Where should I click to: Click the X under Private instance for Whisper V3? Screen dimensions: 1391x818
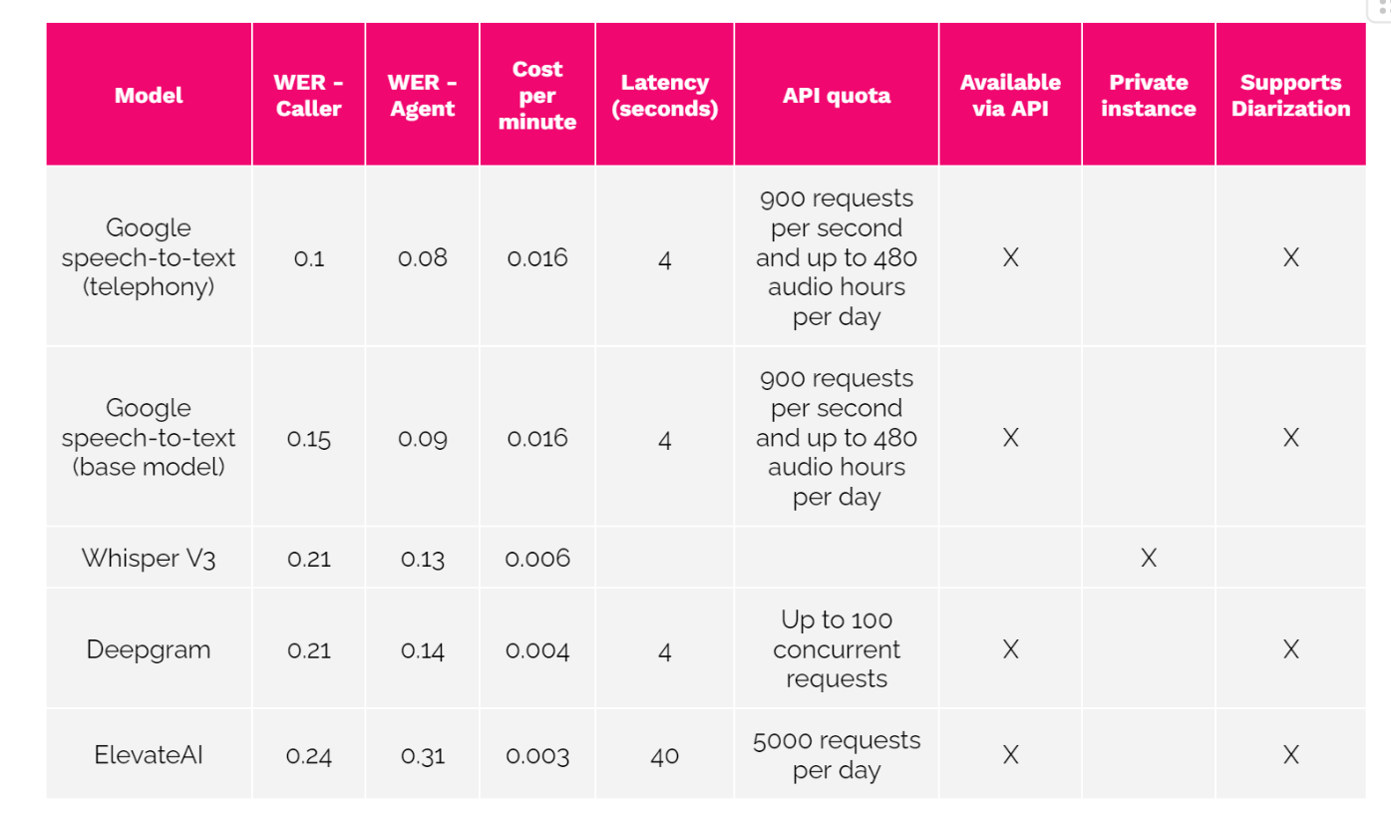click(x=1148, y=558)
